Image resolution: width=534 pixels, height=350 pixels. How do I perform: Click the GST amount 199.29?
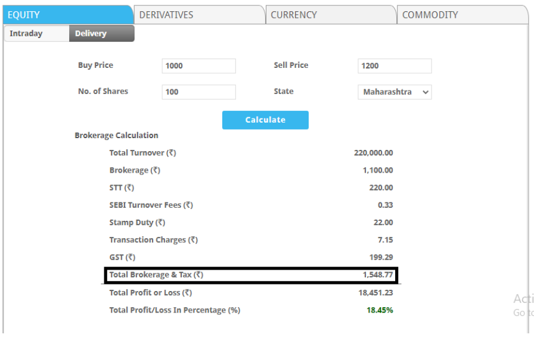pyautogui.click(x=381, y=258)
